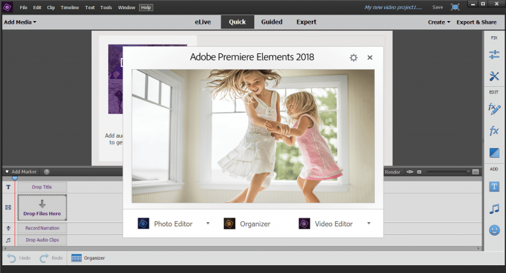
Task: Click the Photo Editor label
Action: (173, 224)
